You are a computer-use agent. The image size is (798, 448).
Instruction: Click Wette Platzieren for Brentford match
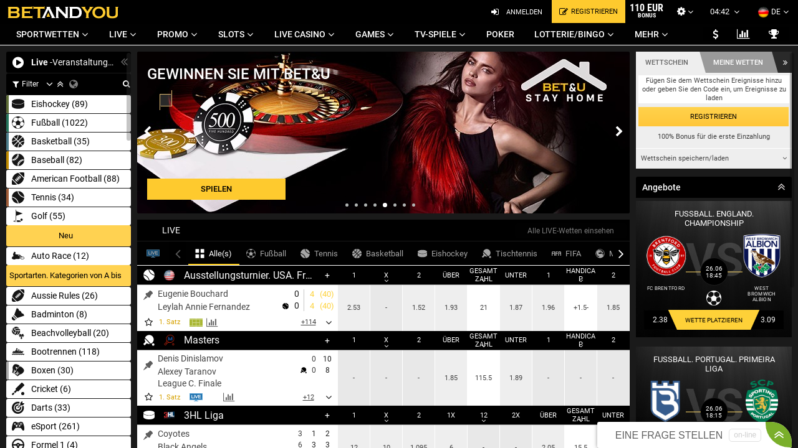coord(714,320)
